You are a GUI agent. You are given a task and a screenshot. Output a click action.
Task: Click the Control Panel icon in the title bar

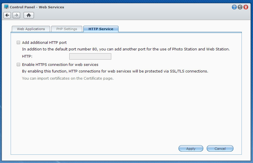click(6, 7)
